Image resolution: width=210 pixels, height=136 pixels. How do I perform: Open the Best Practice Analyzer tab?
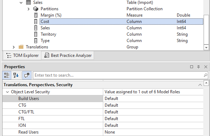[x=68, y=55]
